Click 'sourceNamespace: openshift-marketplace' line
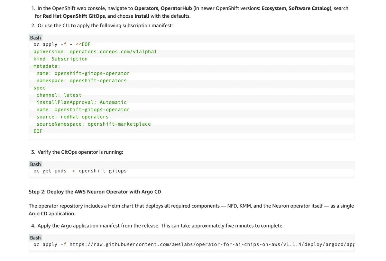Screen dimensions: 386x261 click(94, 124)
